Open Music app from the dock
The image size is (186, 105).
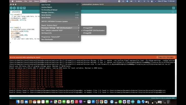(x=76, y=102)
